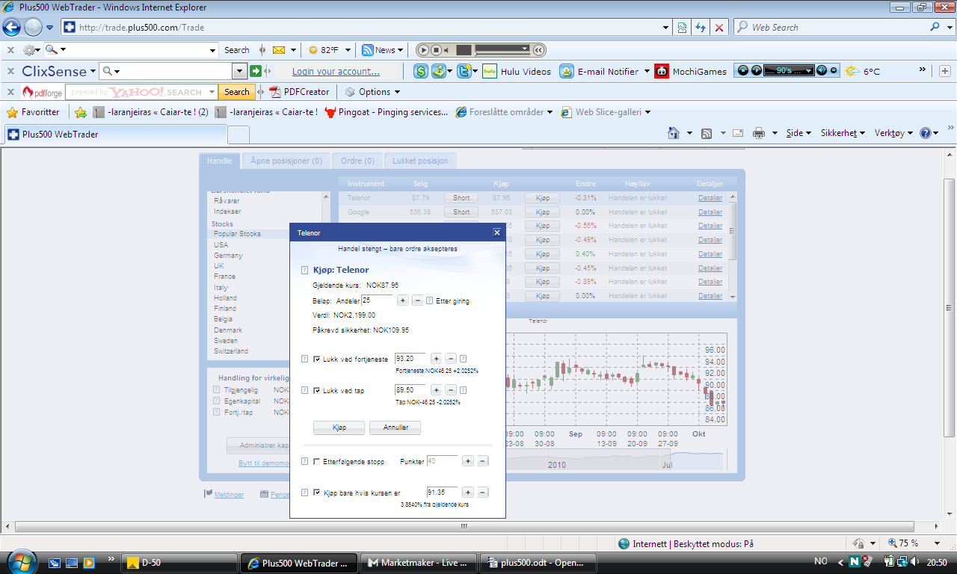Click the Hulu Videos toolbar icon
The width and height of the screenshot is (957, 574).
pos(490,71)
